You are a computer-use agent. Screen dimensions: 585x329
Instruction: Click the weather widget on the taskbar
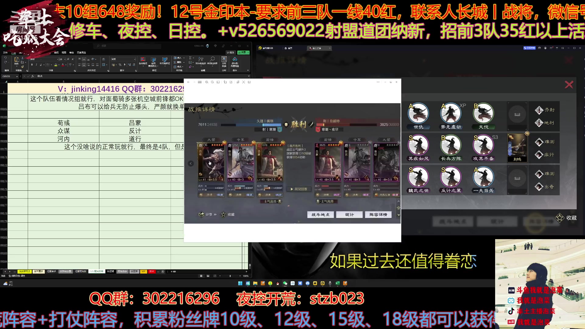coord(8,283)
